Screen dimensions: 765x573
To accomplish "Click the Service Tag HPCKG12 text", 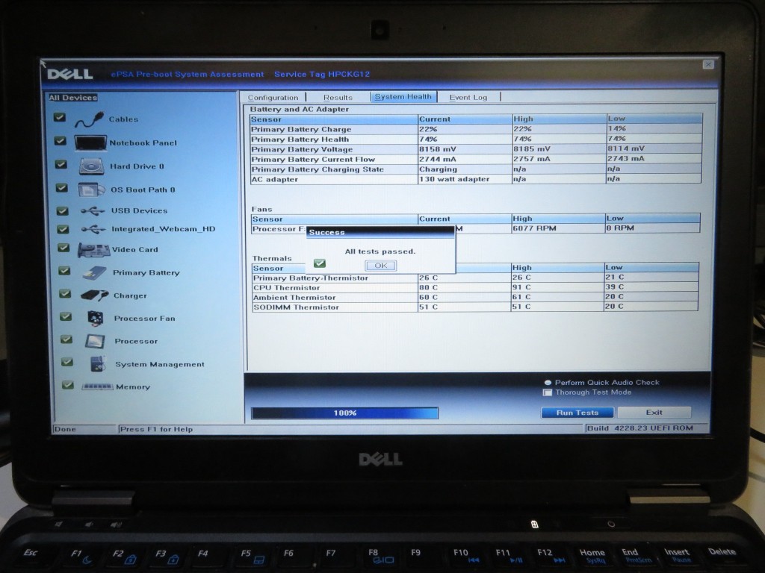I will point(322,74).
